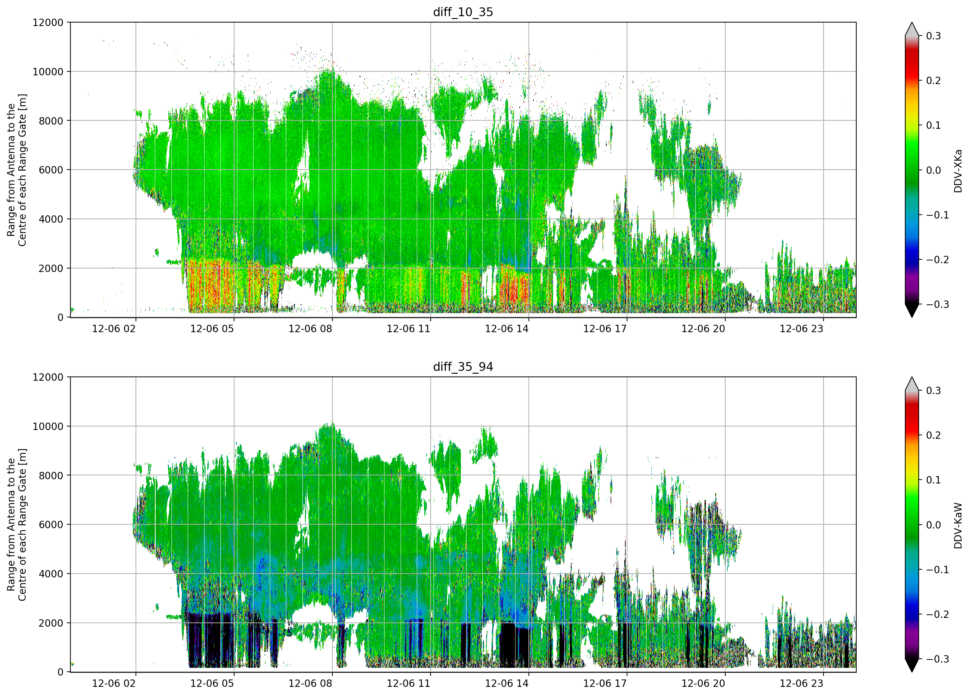Click the diff_10_35 plot title
970x696 pixels.
pyautogui.click(x=463, y=12)
